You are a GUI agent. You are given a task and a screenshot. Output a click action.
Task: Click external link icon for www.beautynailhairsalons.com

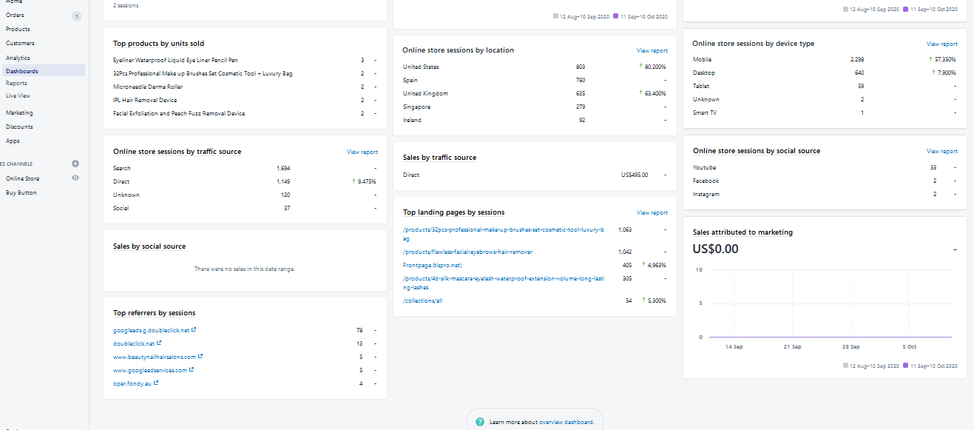[x=200, y=357]
